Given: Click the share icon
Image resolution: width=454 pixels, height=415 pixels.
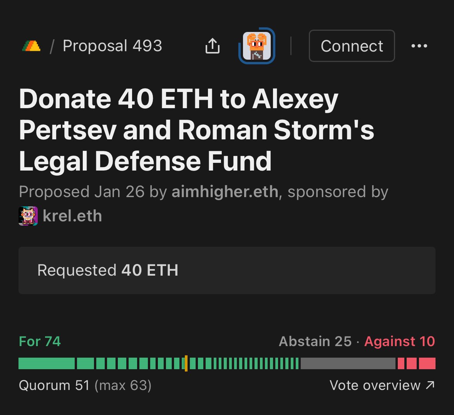Looking at the screenshot, I should tap(212, 46).
